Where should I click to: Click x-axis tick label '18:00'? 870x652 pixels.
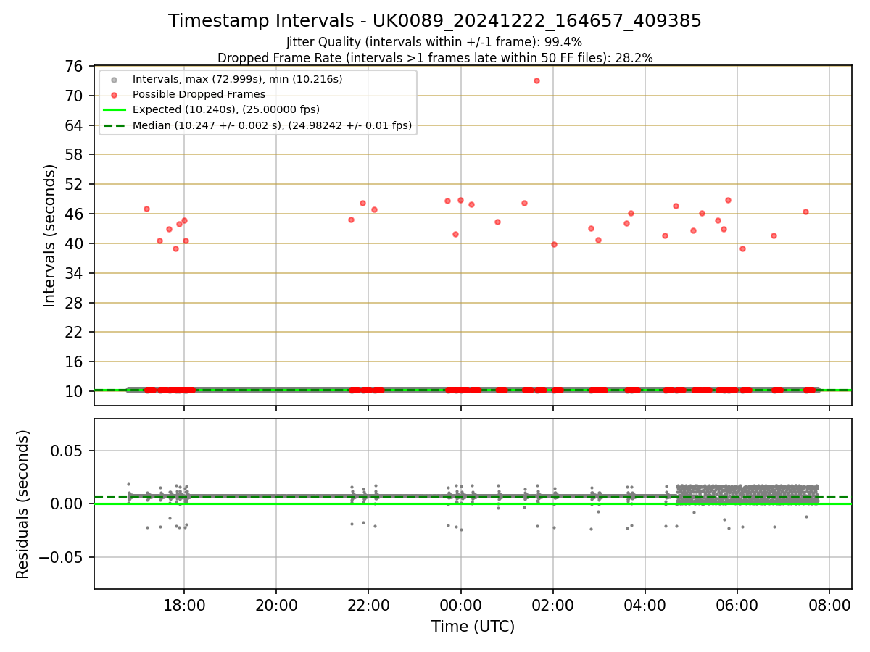pyautogui.click(x=184, y=605)
